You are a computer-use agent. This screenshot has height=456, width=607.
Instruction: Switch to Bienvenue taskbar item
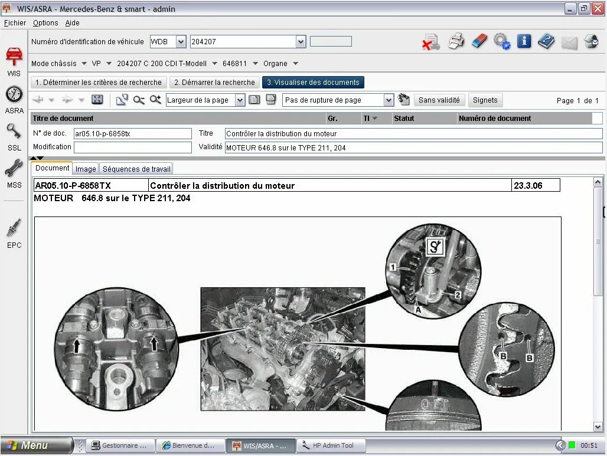pos(191,445)
